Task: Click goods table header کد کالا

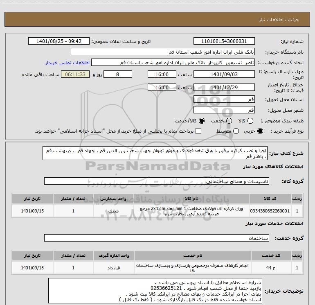Action: pos(270,199)
